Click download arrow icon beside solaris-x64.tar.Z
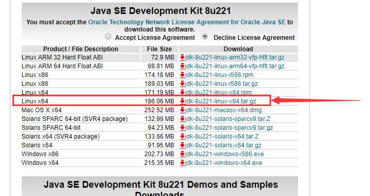This screenshot has height=196, width=370. tap(182, 137)
